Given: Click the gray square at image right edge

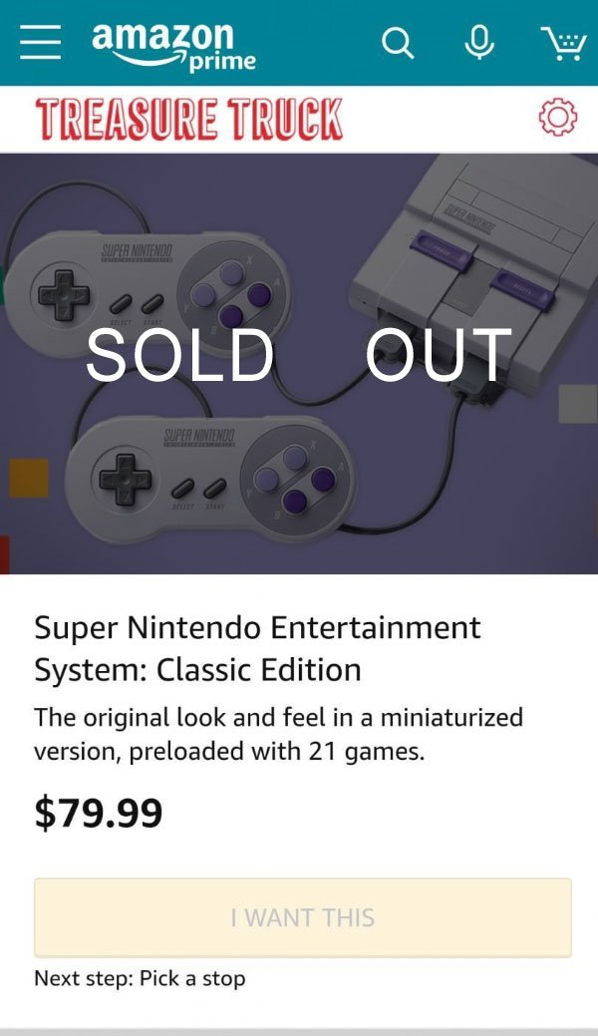Looking at the screenshot, I should click(577, 404).
